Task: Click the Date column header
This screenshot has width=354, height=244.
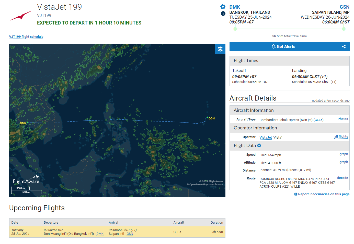Action: pyautogui.click(x=15, y=222)
